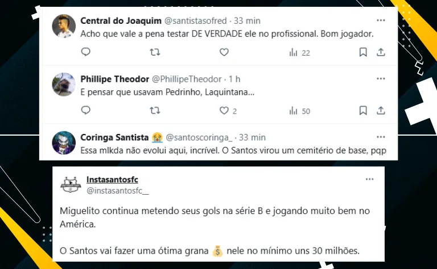Share Central do Joaquim's tweet
Screen dimensions: 437x269
[381, 52]
